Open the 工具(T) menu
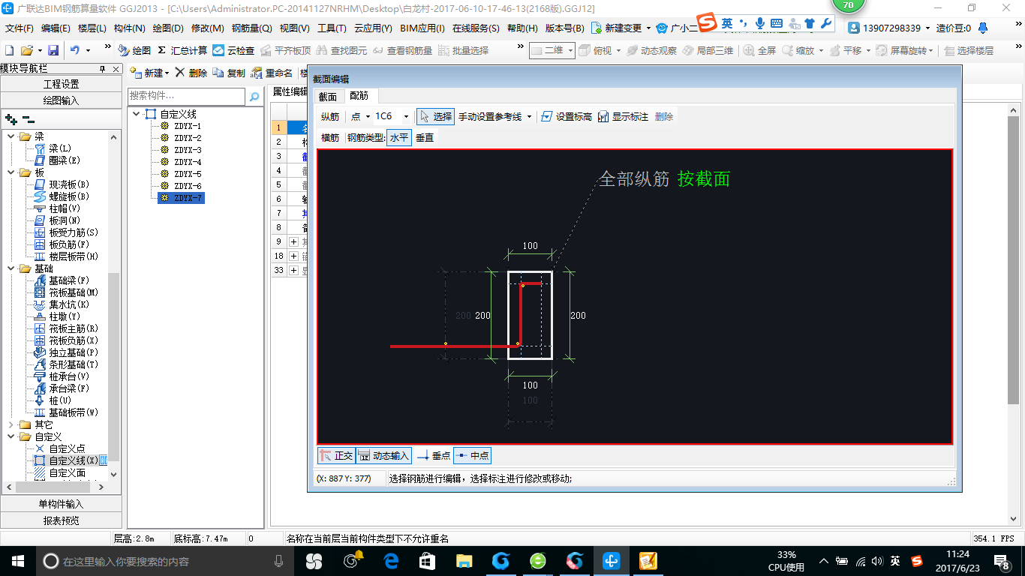 [332, 28]
